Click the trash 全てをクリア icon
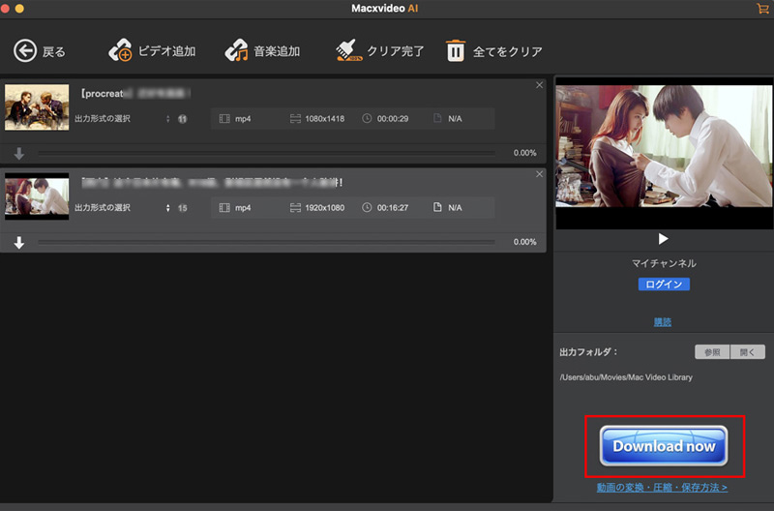 coord(455,51)
